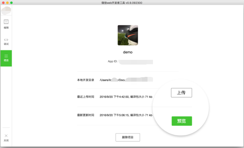244x148 pixels.
Task: Click the 删除项目 delete project button
Action: pos(127,137)
